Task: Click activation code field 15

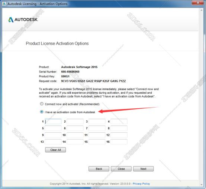Action: (97, 142)
